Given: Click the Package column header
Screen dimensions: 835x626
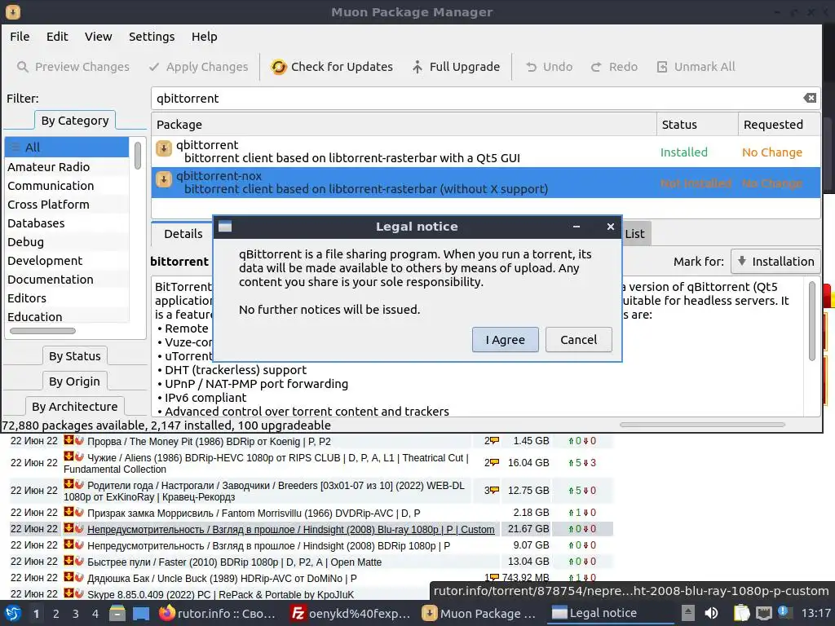Looking at the screenshot, I should (404, 124).
